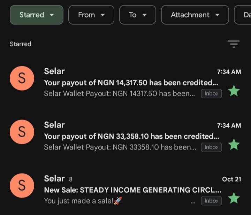
Task: Unstar the NGN 33,358.10 payout email
Action: click(234, 144)
